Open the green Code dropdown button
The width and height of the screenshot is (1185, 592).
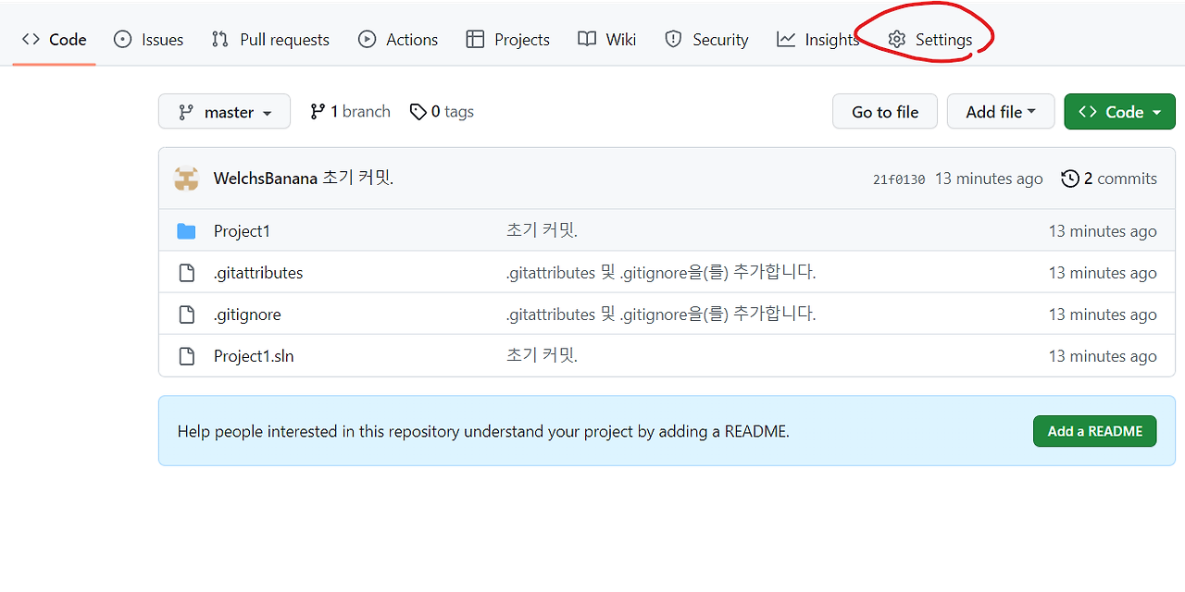(x=1119, y=112)
